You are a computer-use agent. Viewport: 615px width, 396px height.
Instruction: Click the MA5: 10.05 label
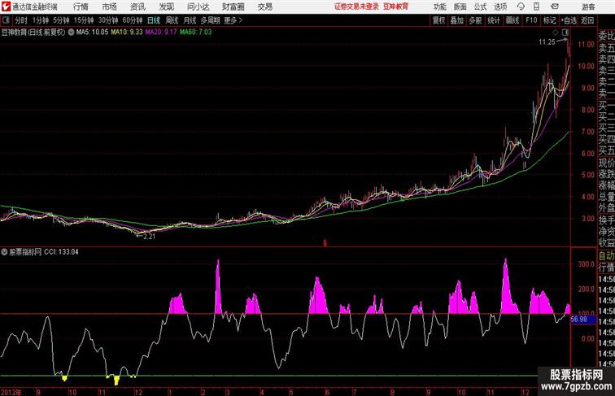(x=92, y=33)
